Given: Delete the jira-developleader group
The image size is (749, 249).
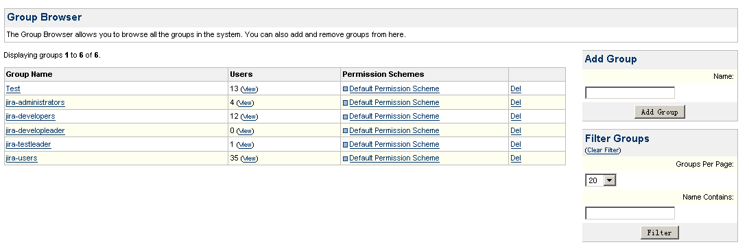Looking at the screenshot, I should tap(515, 130).
